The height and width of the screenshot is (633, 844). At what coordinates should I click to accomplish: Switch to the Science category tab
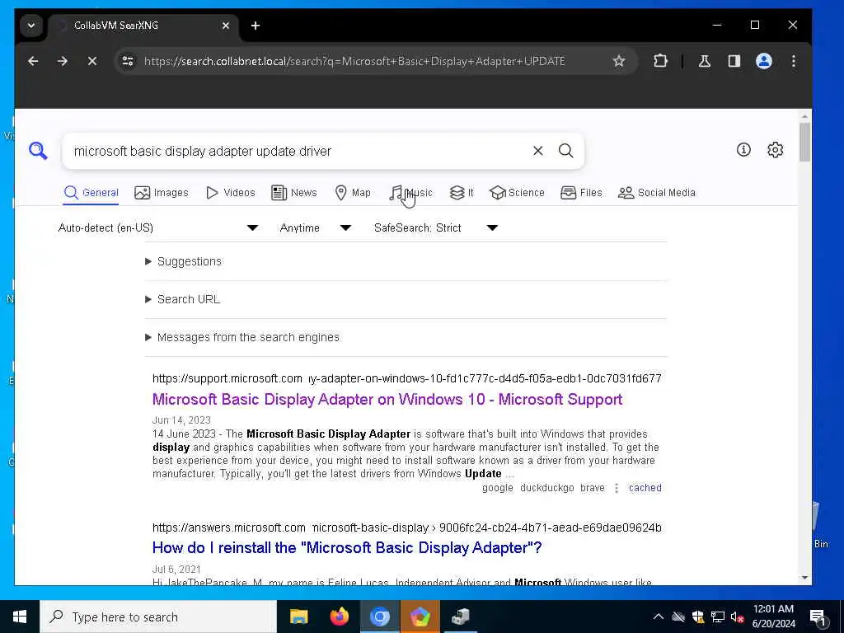[518, 193]
